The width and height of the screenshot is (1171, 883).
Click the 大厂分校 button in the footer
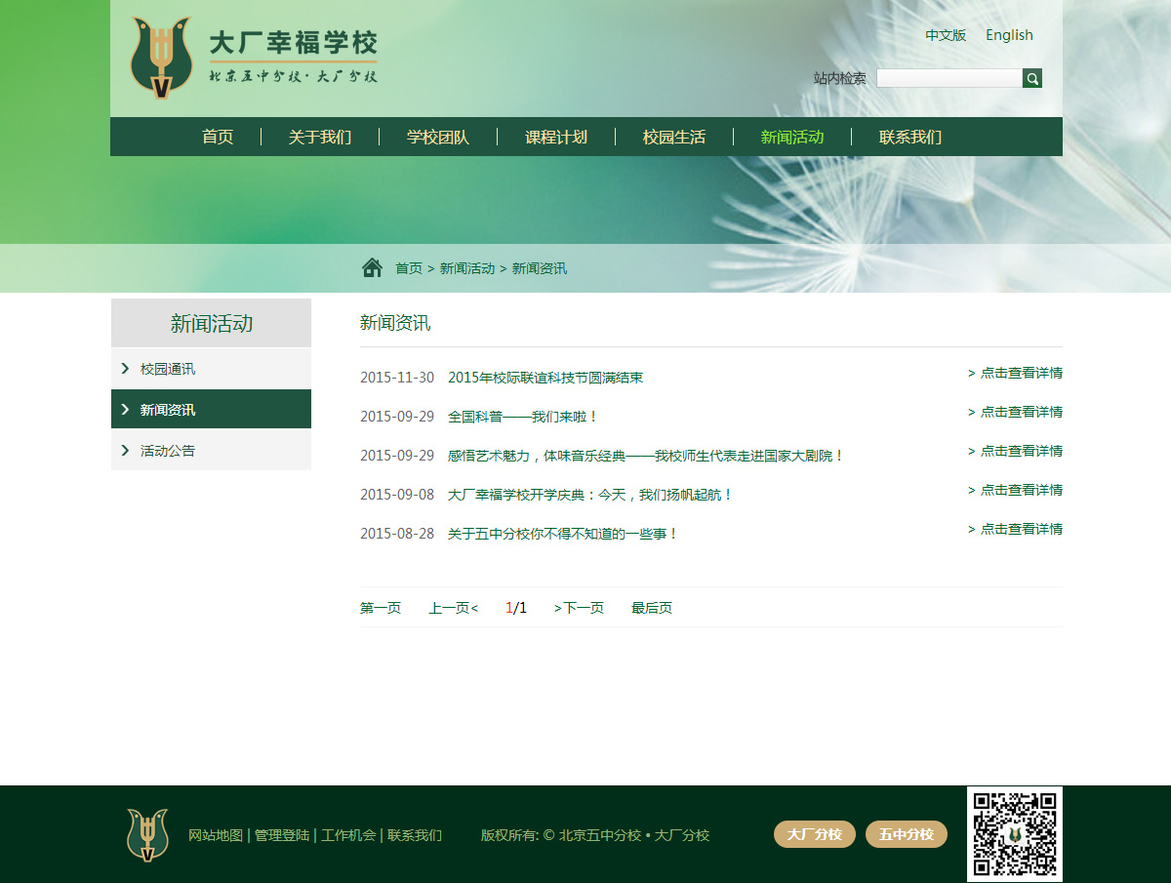point(814,834)
